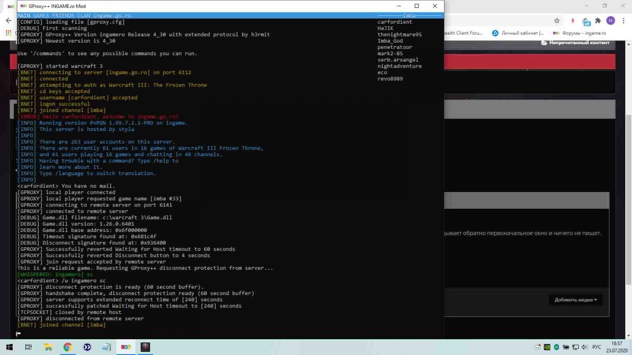The height and width of the screenshot is (355, 632).
Task: Open Task View on the taskbar
Action: (28, 347)
